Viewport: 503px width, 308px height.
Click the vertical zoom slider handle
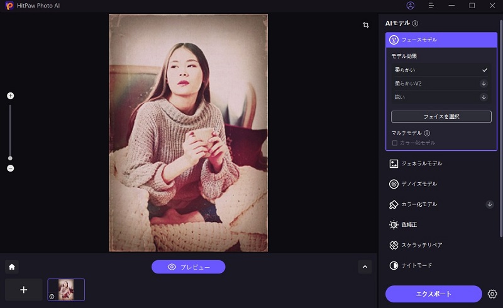point(10,158)
